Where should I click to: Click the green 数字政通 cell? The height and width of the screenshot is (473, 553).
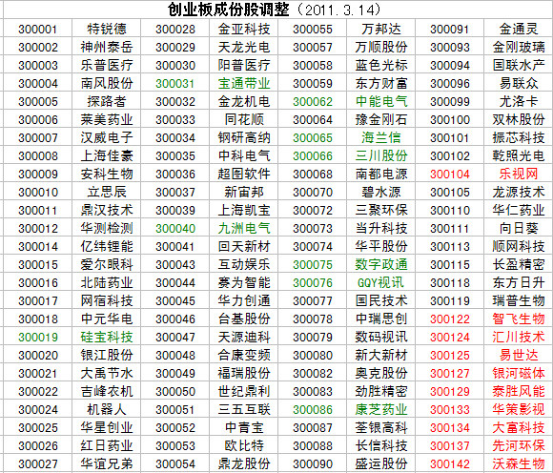click(381, 264)
